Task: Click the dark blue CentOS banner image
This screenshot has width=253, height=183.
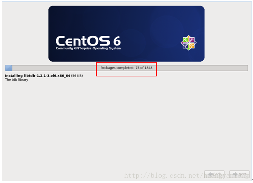Action: [126, 34]
